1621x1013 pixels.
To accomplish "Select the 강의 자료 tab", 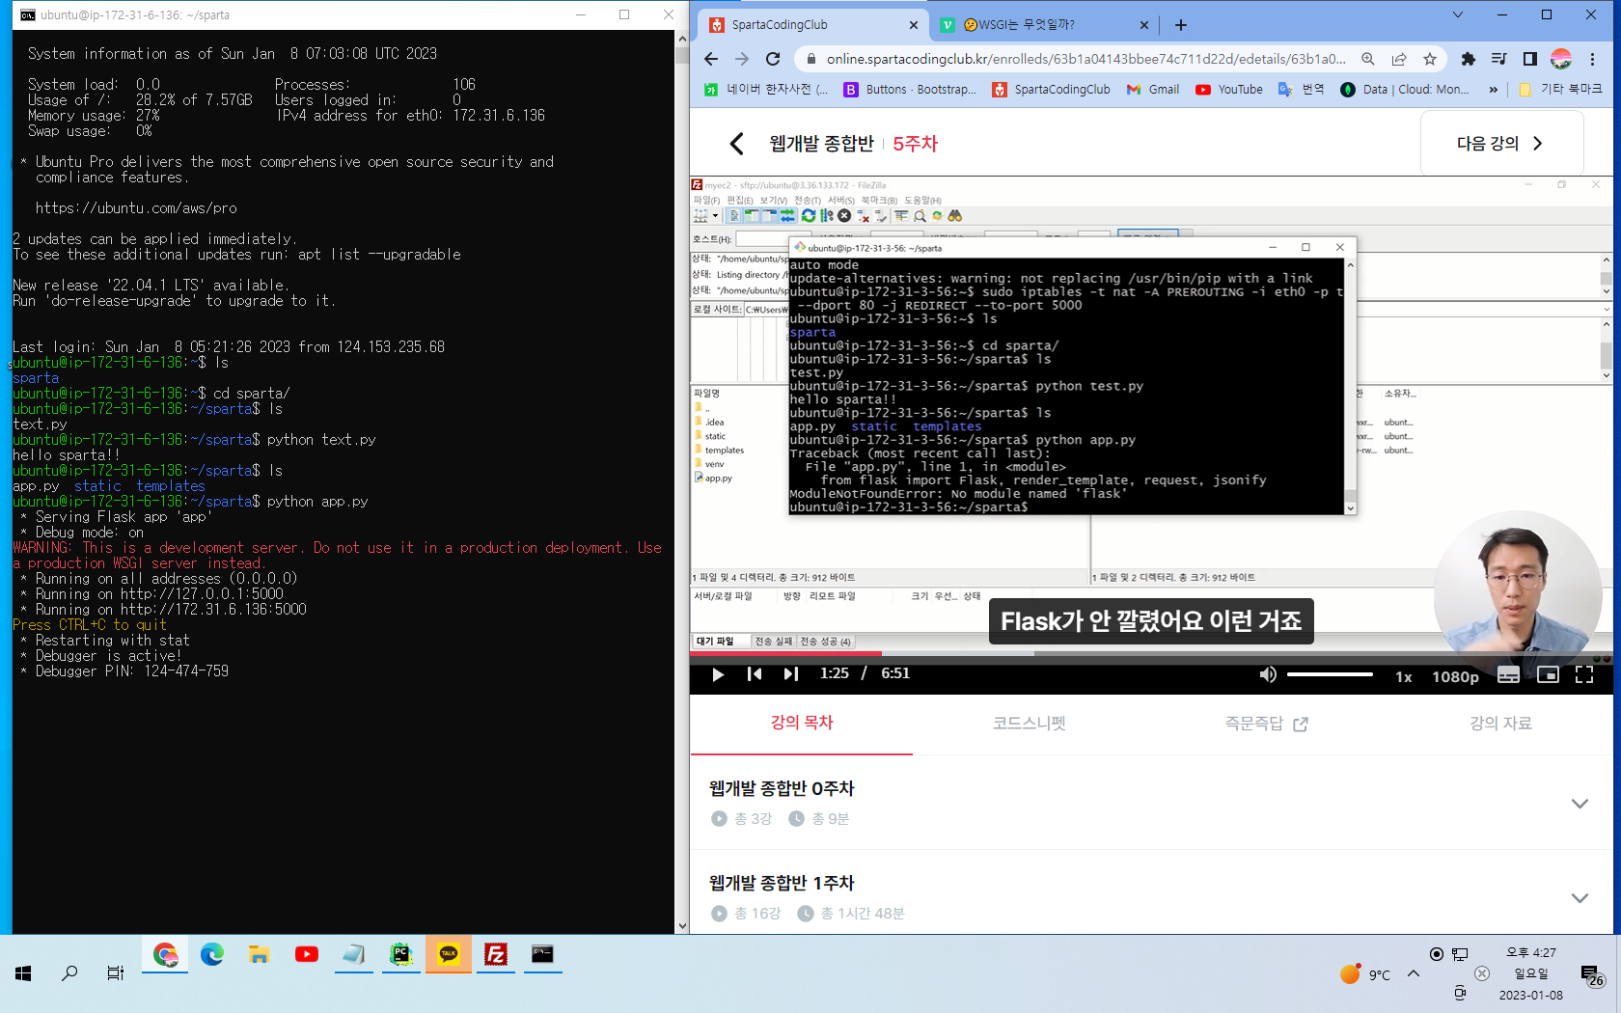I will coord(1500,723).
